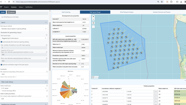Screen dimensions: 186x105
Task: Click the site information icon in address bar
Action: point(14,2)
